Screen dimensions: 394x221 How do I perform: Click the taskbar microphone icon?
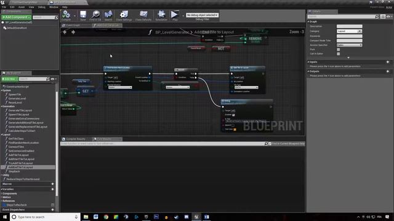(76, 217)
